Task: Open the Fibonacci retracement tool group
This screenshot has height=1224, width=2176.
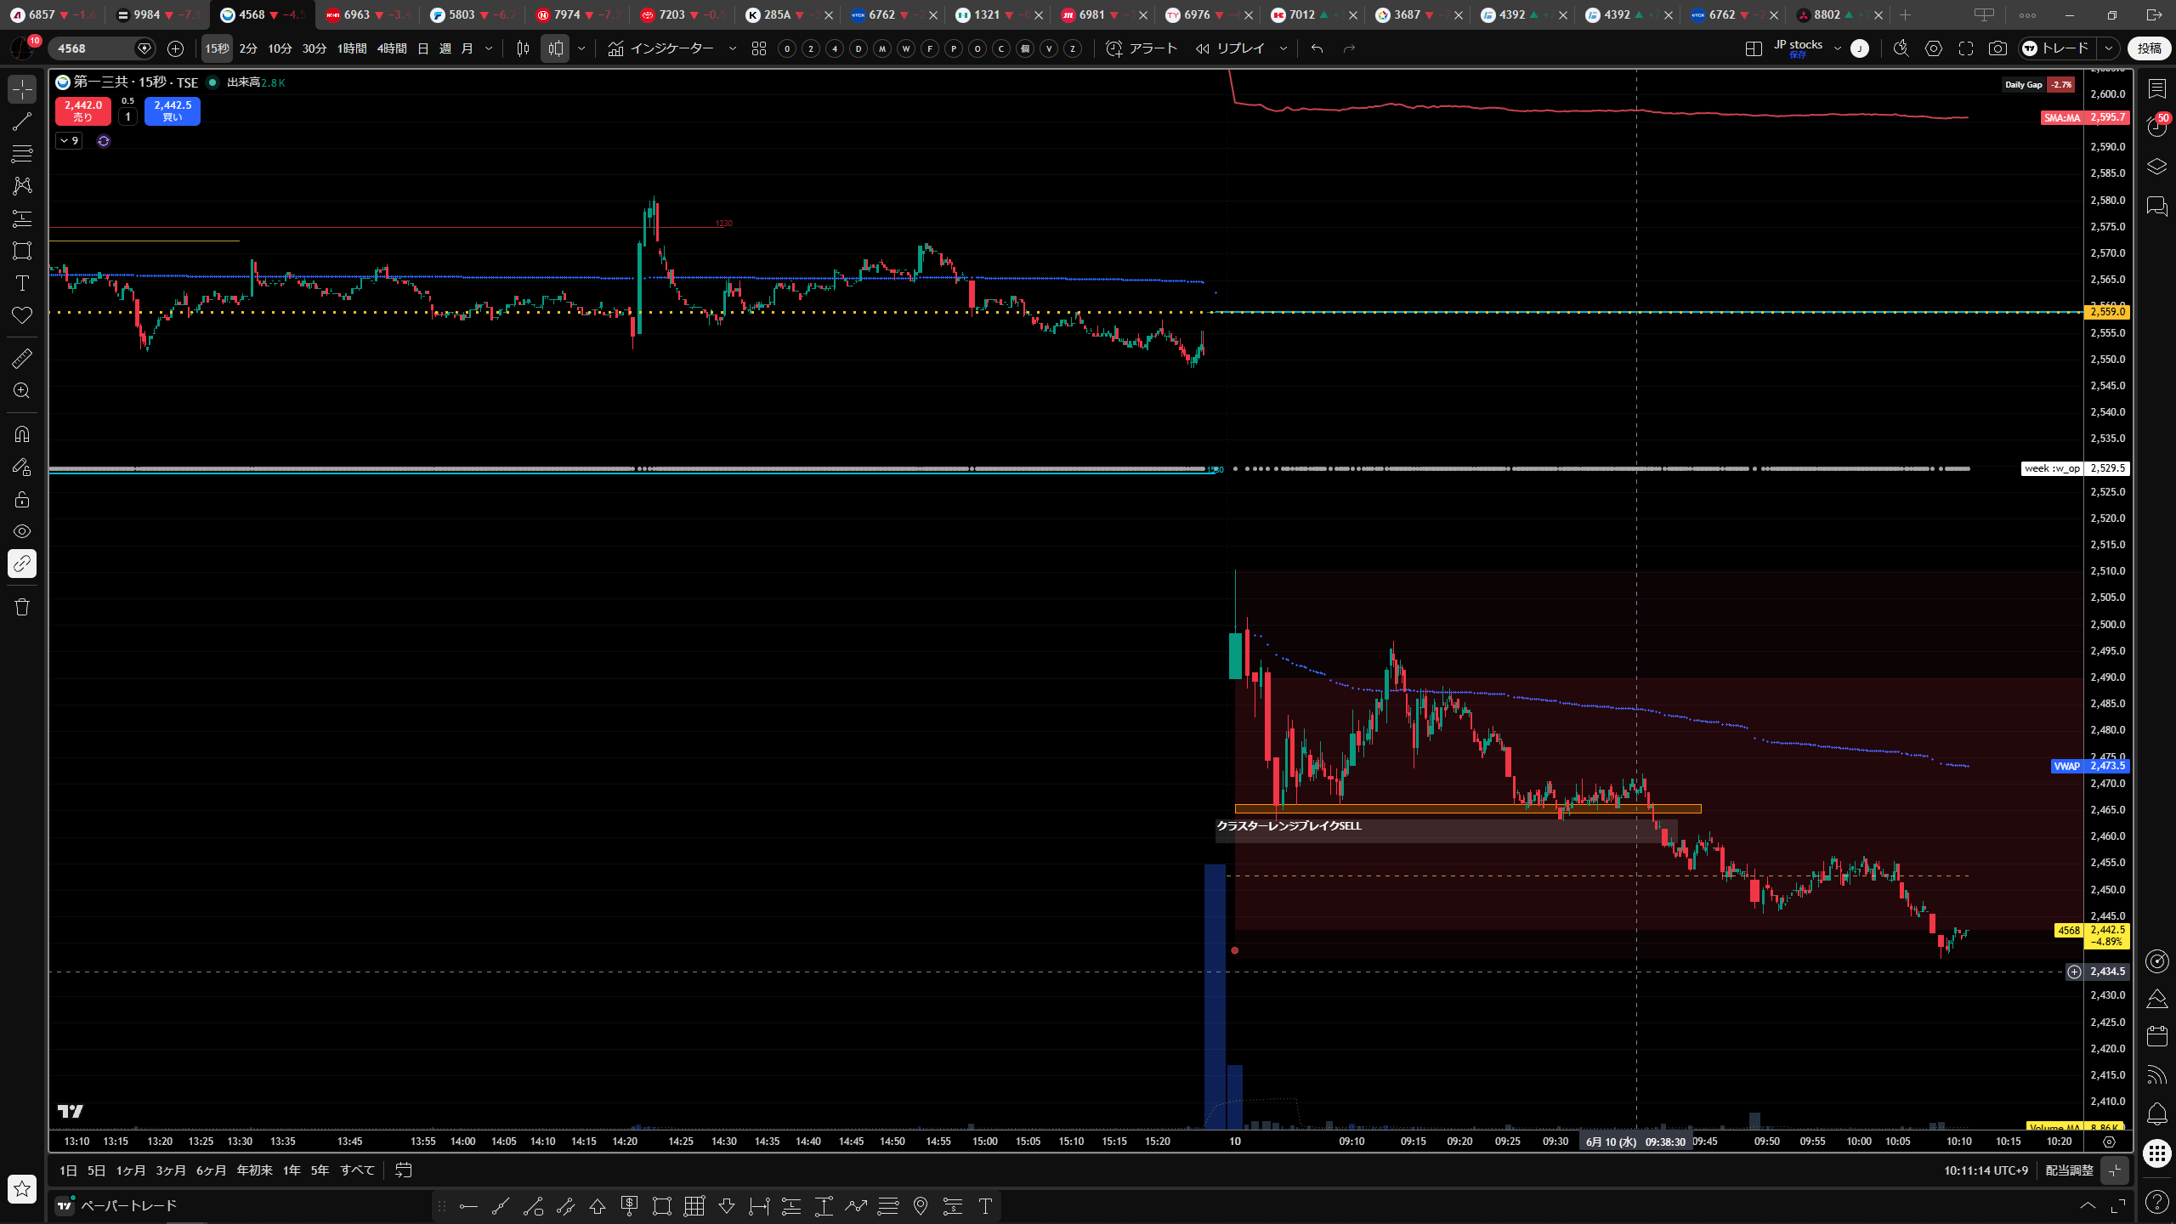Action: [x=22, y=154]
